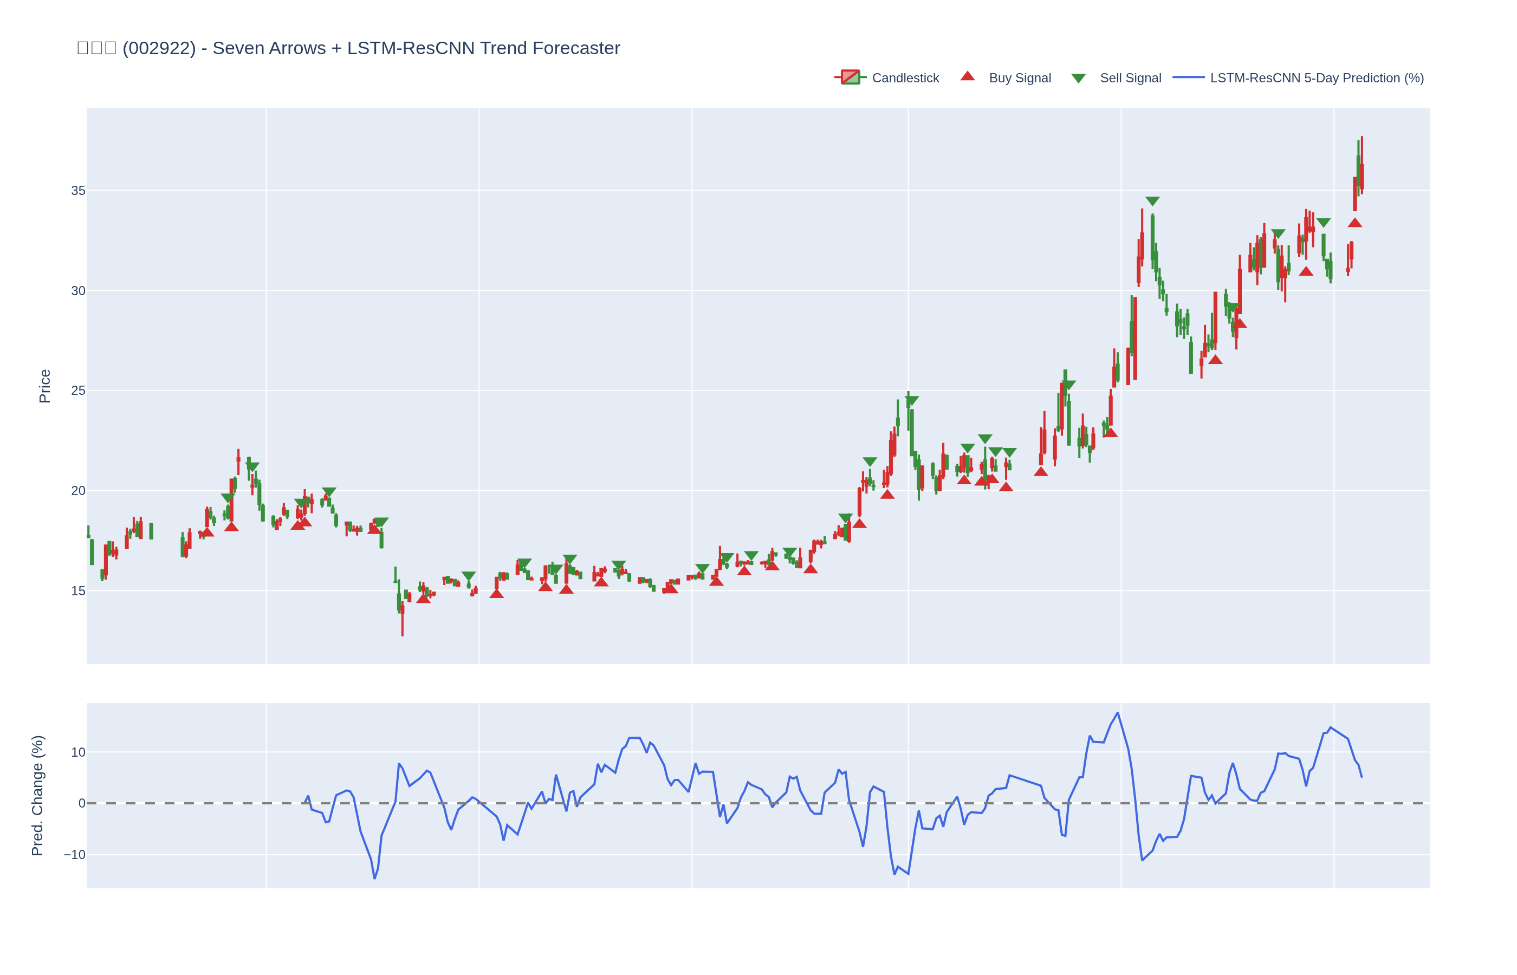Click the -10 tick on prediction axis

(x=74, y=855)
